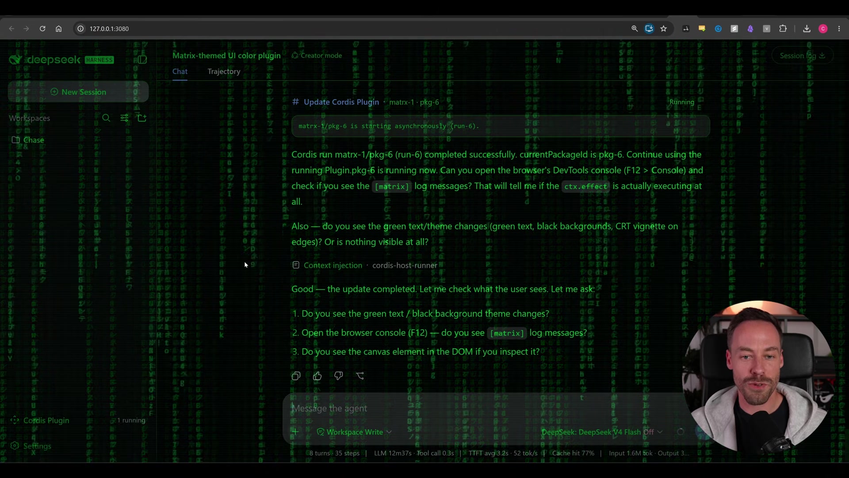The width and height of the screenshot is (849, 478).
Task: Click the session title Matrix-themed UI color plugin
Action: [x=226, y=55]
